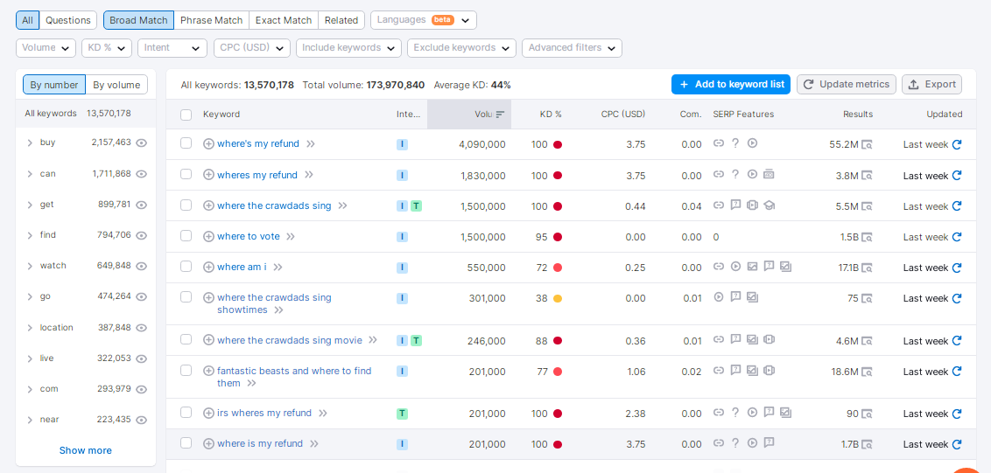The image size is (991, 473).
Task: Click Volume column sort icon
Action: (500, 115)
